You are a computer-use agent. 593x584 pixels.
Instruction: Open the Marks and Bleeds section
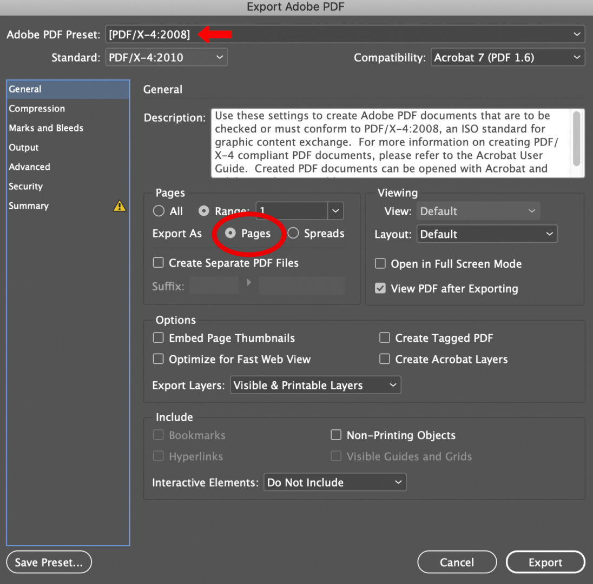pyautogui.click(x=68, y=128)
